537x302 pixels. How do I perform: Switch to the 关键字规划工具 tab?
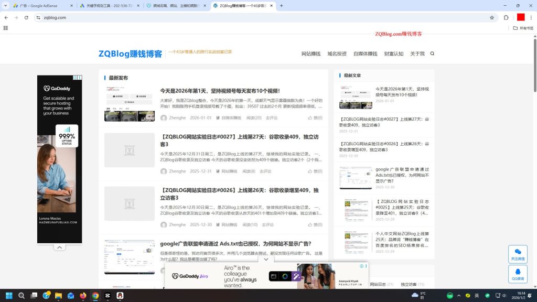tap(110, 5)
